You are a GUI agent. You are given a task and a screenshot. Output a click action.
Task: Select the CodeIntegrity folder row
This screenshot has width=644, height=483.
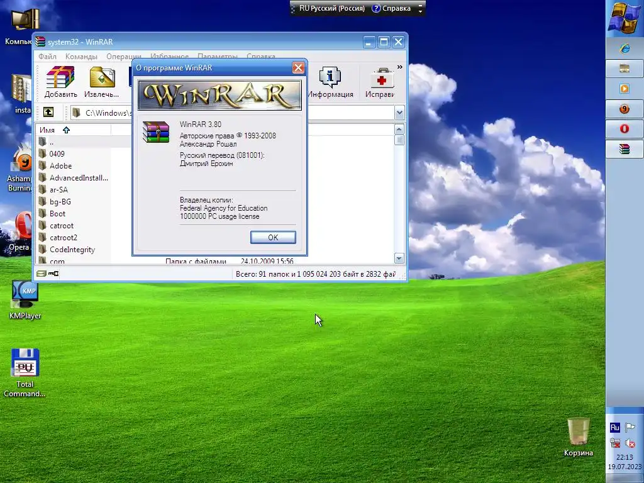[x=73, y=249]
